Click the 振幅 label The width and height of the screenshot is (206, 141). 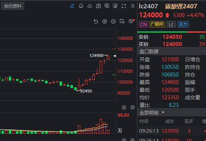pos(190,82)
